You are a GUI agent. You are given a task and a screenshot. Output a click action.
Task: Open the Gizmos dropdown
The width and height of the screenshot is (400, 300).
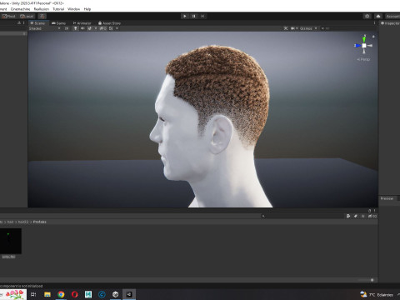[x=308, y=28]
